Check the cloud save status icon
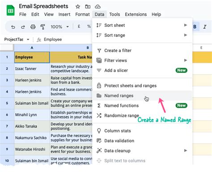This screenshot has height=174, width=212. [98, 7]
